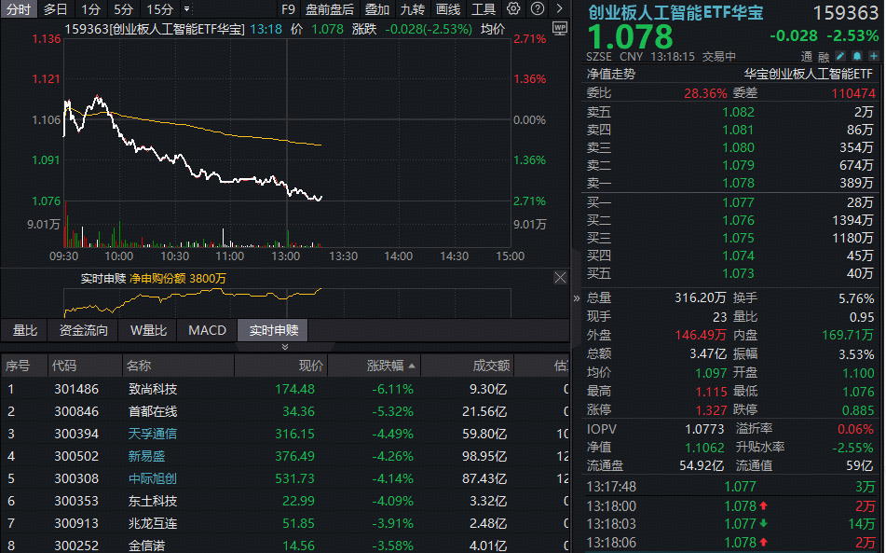Toggle 盘前盘后 pre/post market display

[332, 8]
